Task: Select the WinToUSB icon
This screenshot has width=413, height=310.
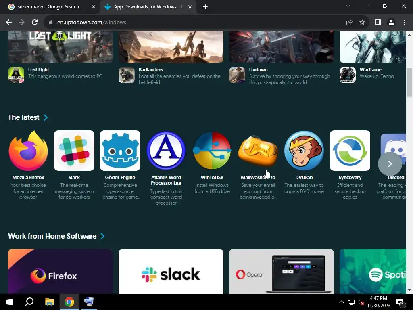Action: [x=212, y=151]
